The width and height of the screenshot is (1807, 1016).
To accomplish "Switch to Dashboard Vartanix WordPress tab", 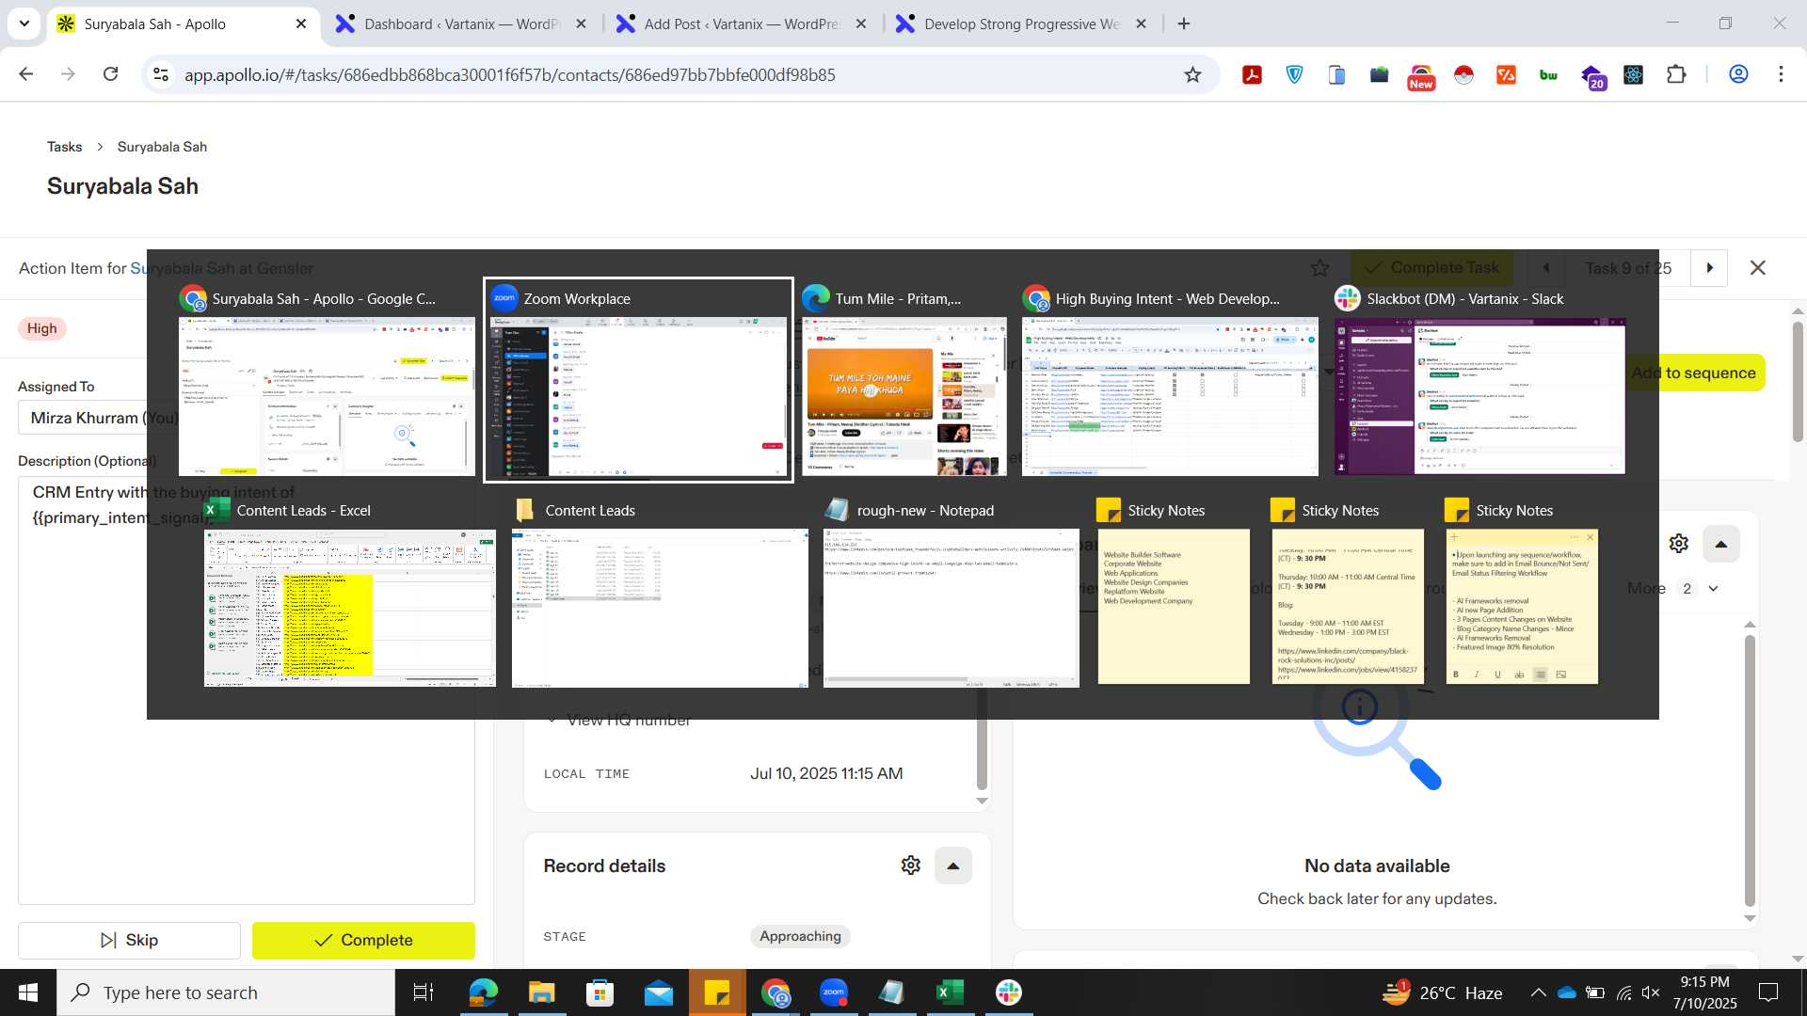I will (461, 24).
